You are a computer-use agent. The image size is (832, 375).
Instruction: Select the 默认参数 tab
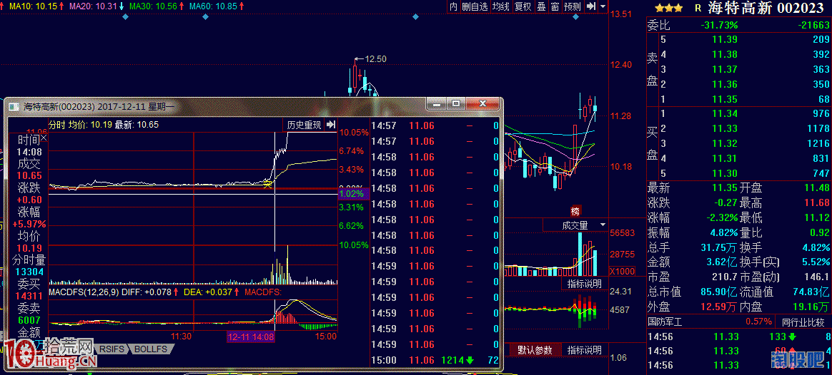(x=535, y=349)
